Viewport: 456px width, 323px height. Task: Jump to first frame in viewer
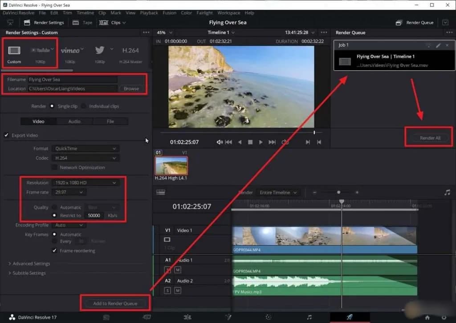pos(228,142)
